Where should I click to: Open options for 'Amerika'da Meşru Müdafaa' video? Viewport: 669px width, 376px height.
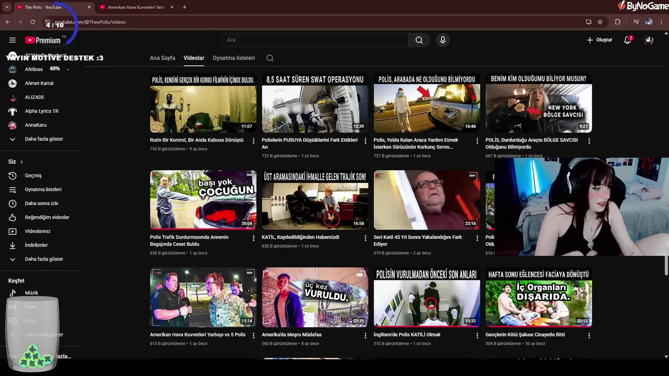pos(365,336)
